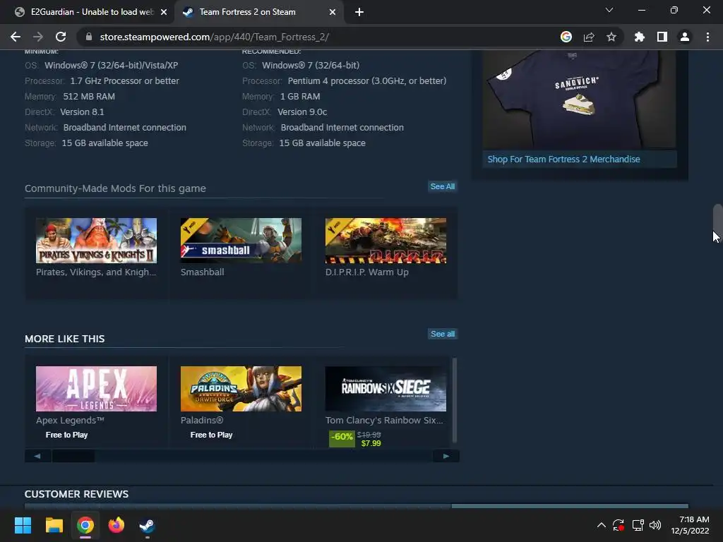Open the D.I.P.R.I.P. Warm Up thumbnail
The height and width of the screenshot is (542, 723).
(386, 241)
